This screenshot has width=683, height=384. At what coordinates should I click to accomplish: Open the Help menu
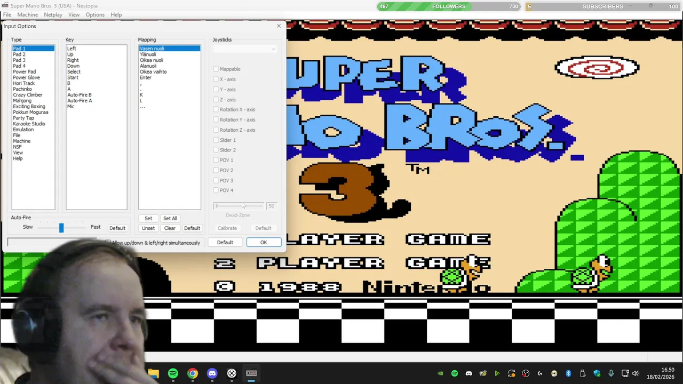tap(116, 14)
